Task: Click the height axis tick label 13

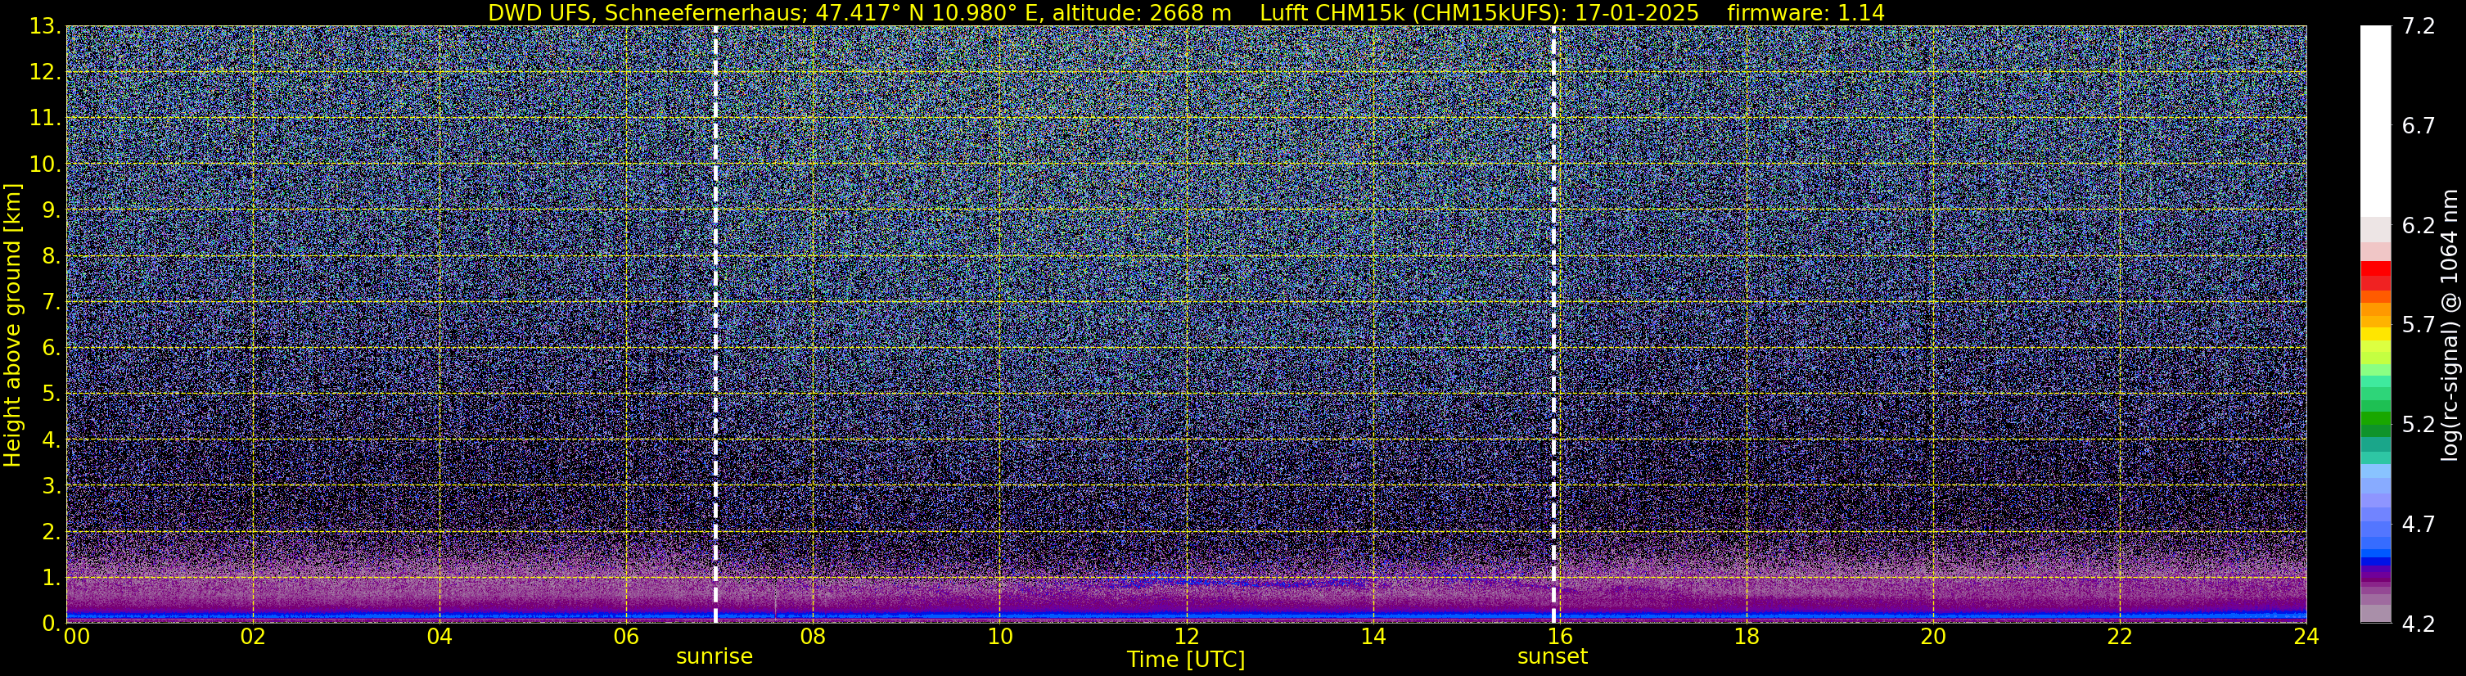Action: click(x=45, y=27)
